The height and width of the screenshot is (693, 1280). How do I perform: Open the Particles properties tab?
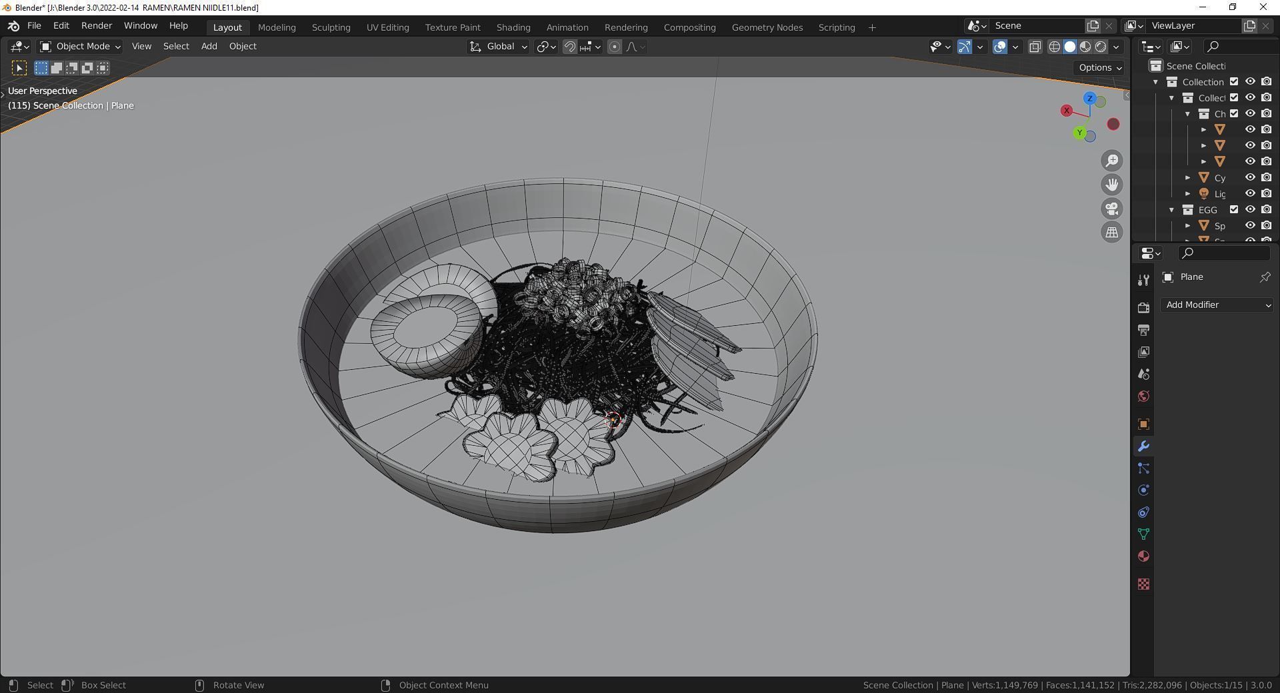tap(1143, 468)
